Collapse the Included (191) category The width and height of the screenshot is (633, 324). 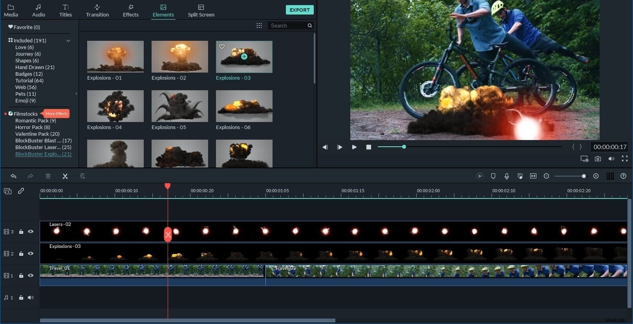(x=68, y=40)
